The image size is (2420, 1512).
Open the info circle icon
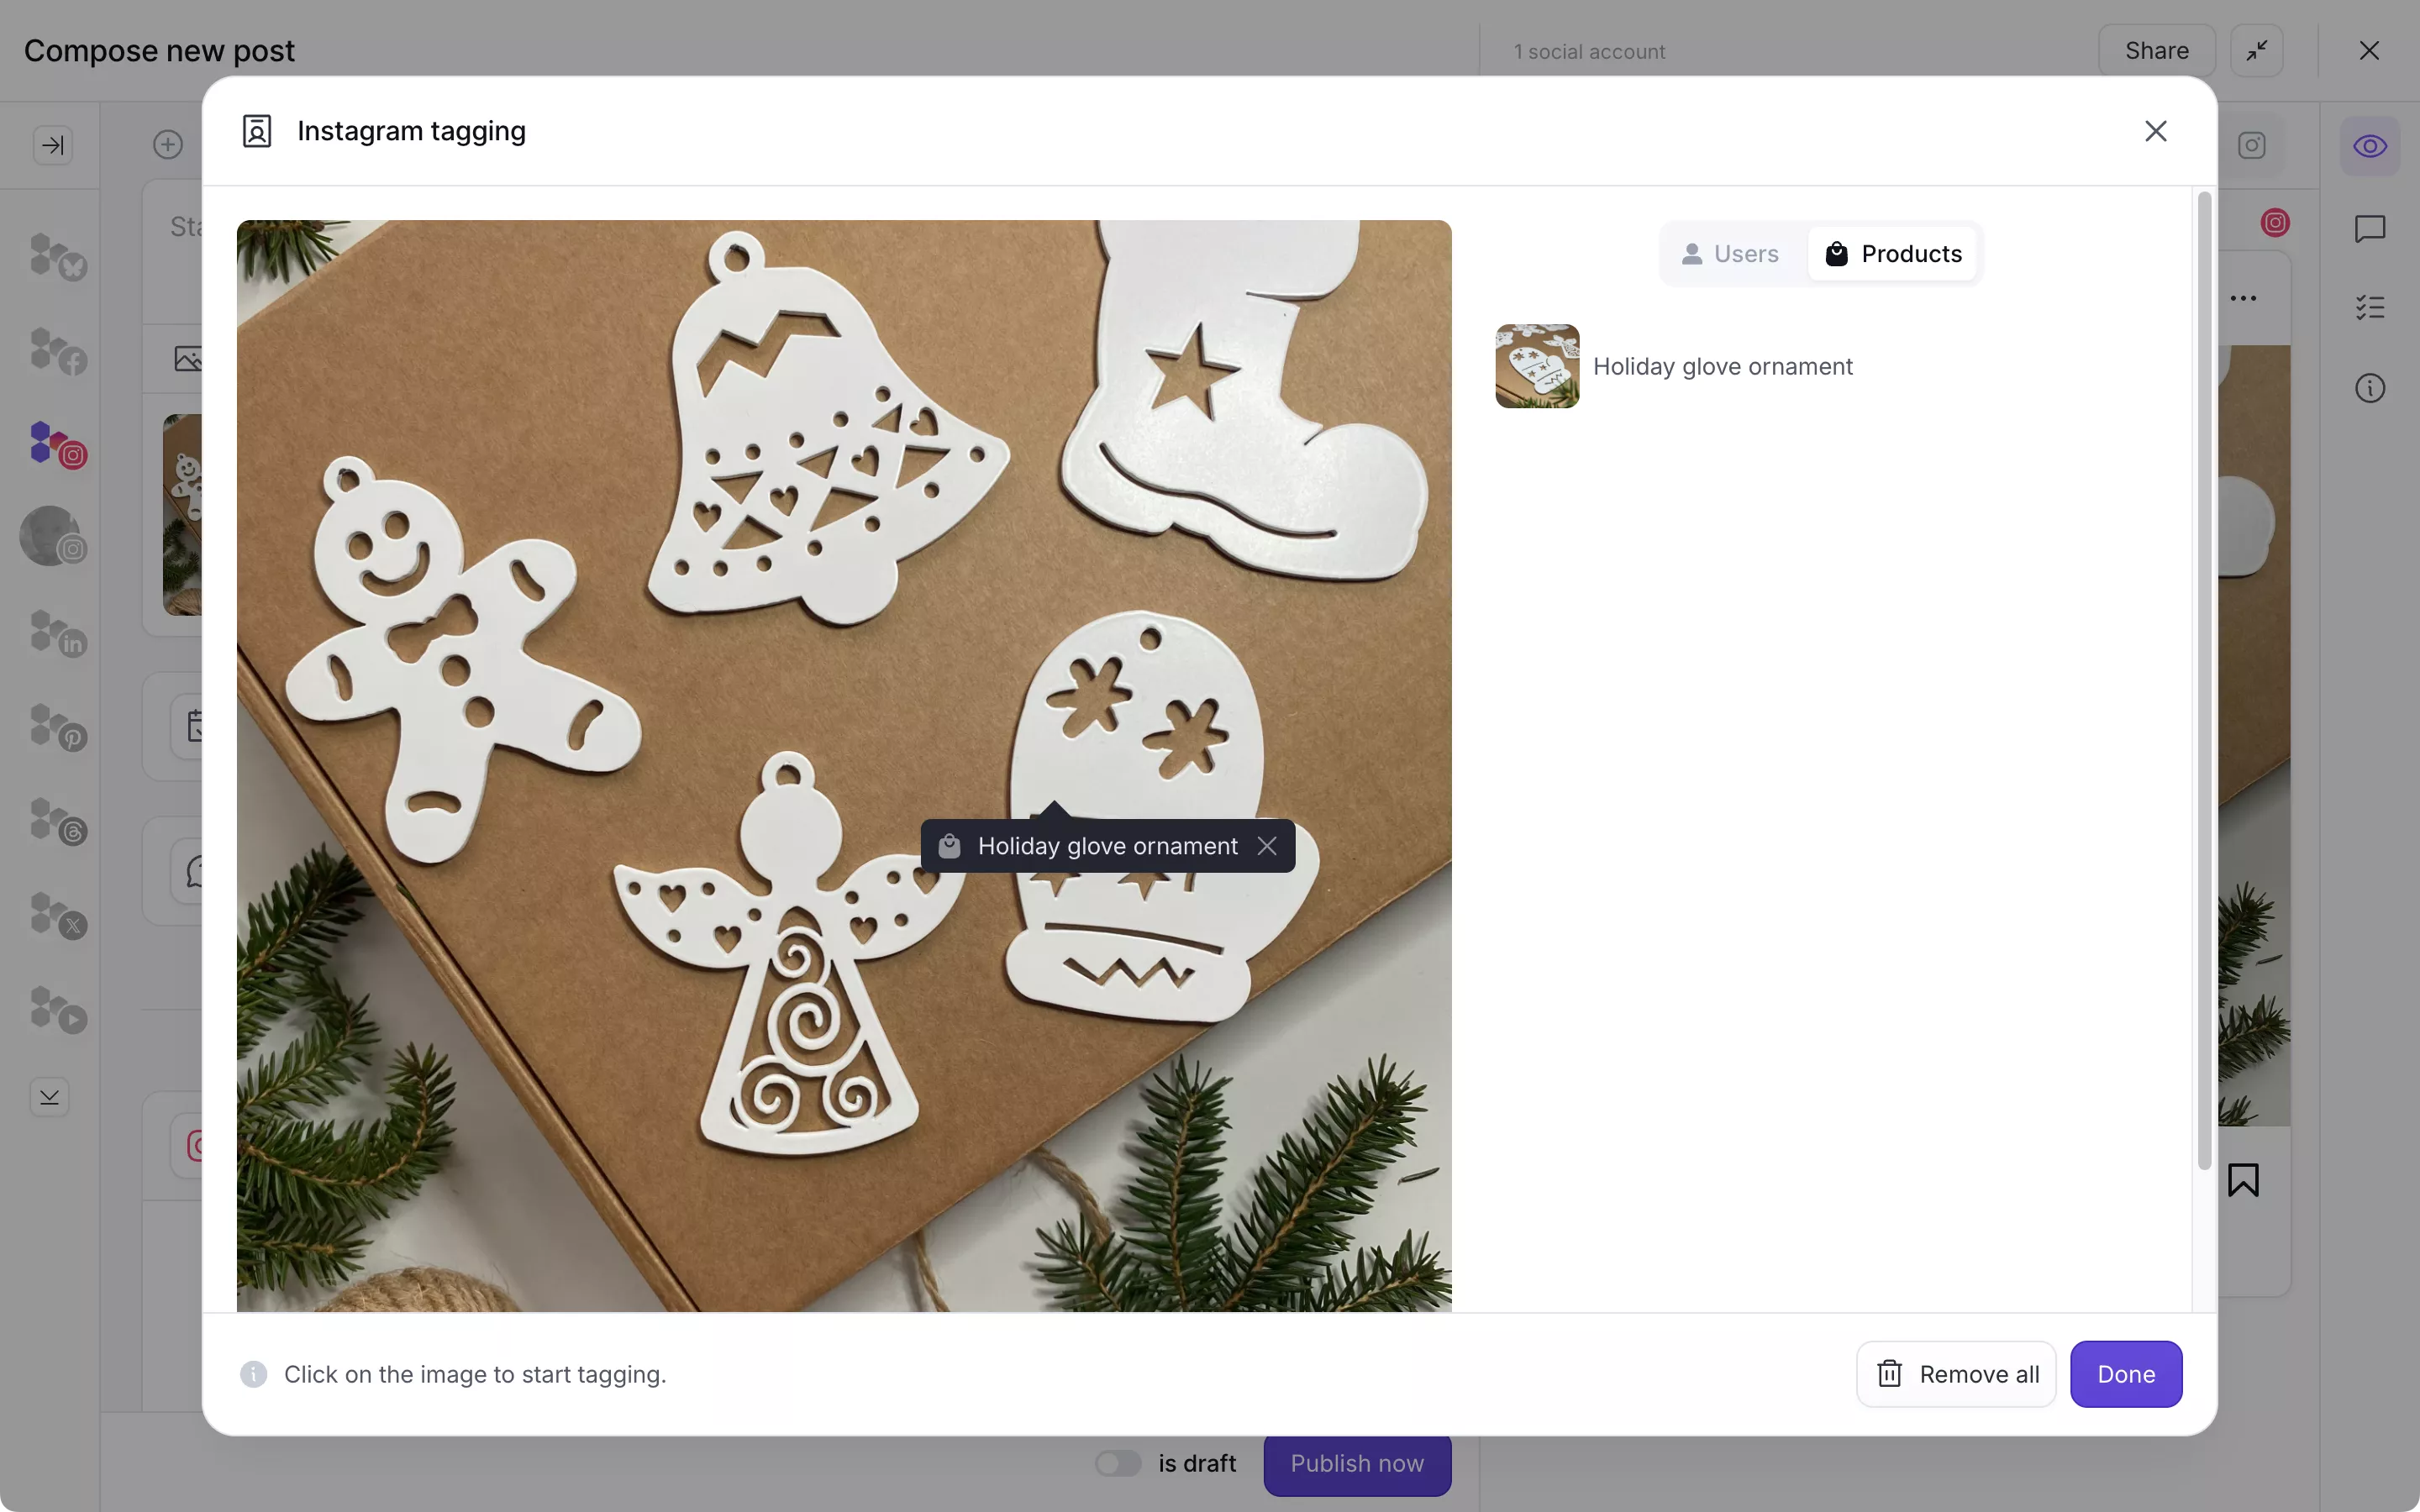pos(2370,388)
